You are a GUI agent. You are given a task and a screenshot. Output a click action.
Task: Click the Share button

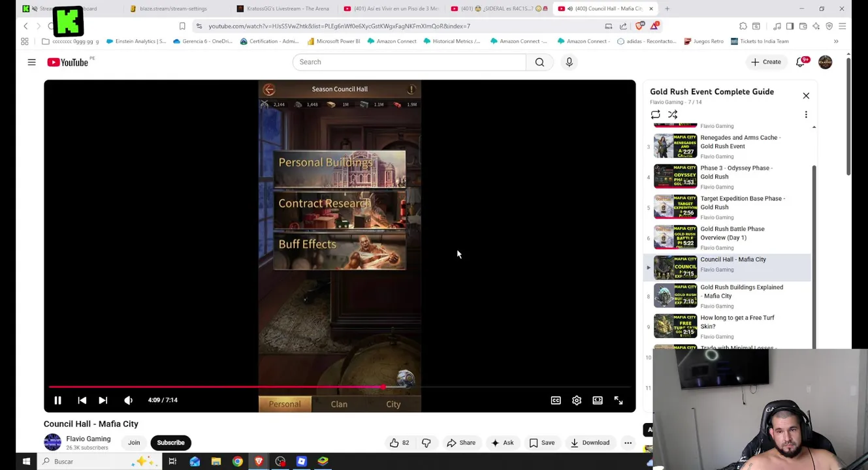click(461, 443)
